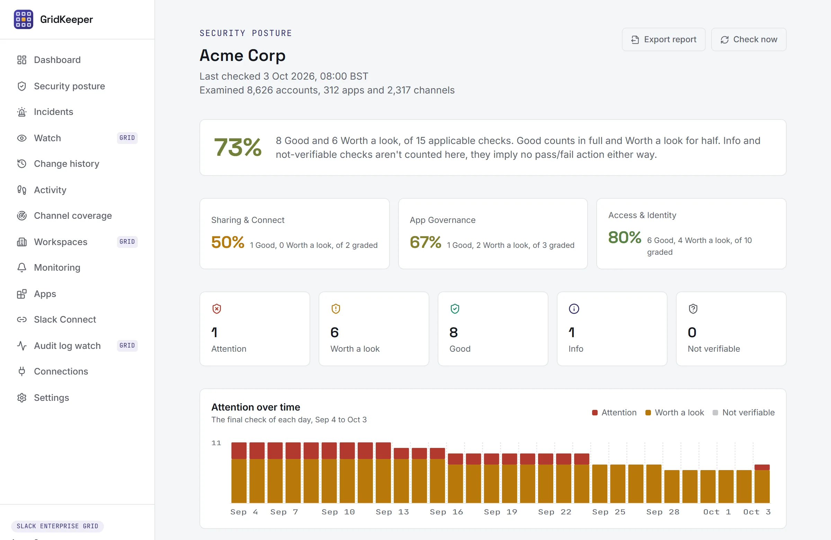Click the Check now button
Screen dimensions: 831x540
point(749,39)
